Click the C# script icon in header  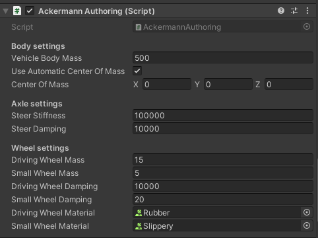point(17,11)
